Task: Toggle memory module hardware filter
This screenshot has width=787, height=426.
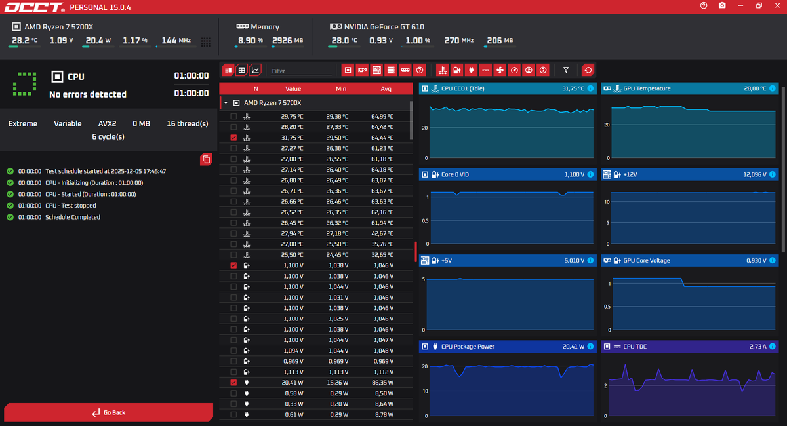Action: pos(405,69)
